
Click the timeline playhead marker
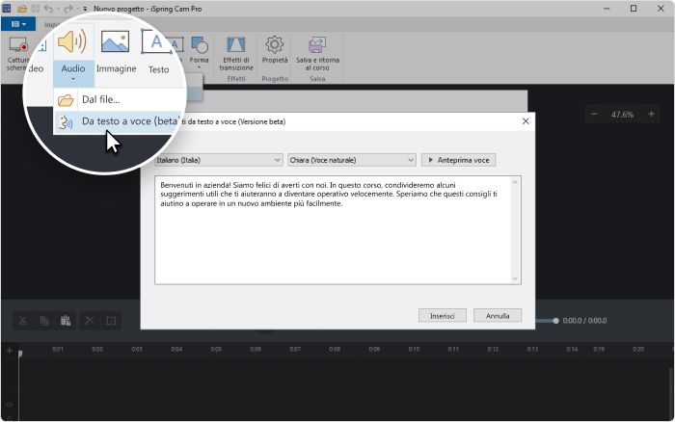point(20,354)
